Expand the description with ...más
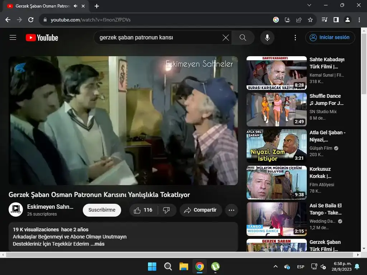 [x=97, y=244]
